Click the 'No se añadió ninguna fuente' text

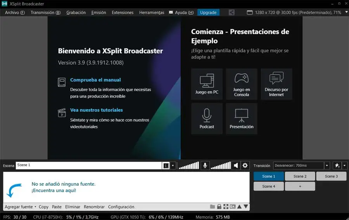click(64, 184)
